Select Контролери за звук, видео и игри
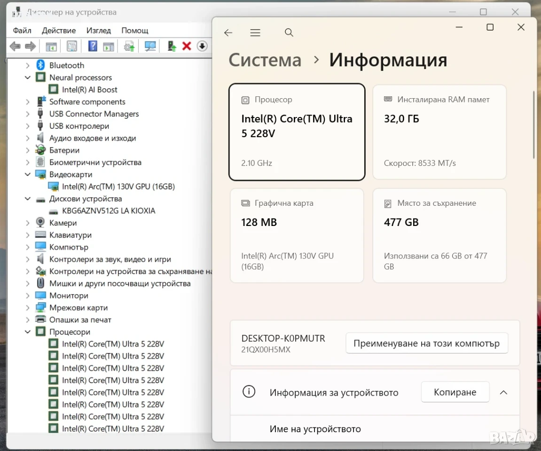This screenshot has width=541, height=451. click(110, 259)
